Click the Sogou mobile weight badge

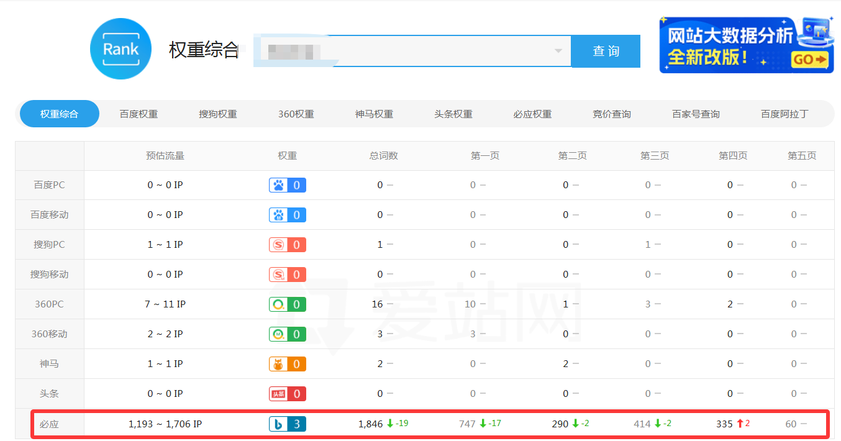coord(287,275)
